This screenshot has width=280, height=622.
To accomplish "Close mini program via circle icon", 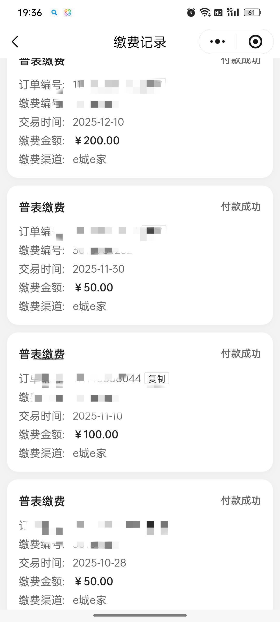I will coord(255,41).
